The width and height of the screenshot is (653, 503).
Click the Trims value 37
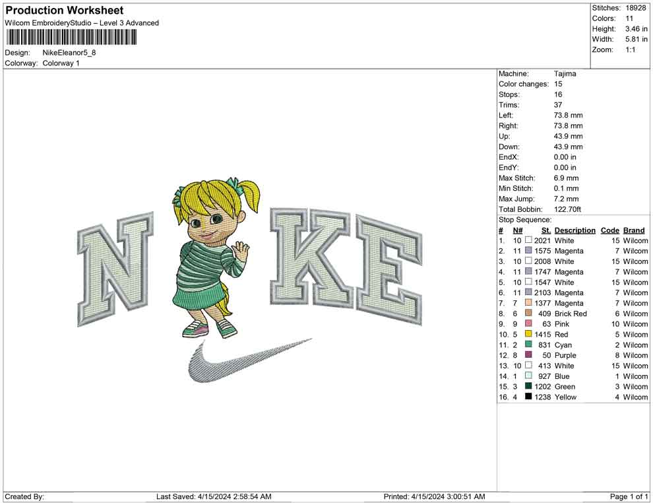558,105
